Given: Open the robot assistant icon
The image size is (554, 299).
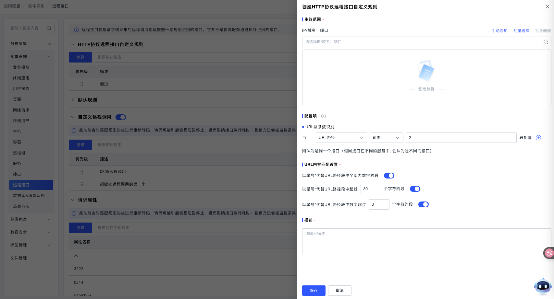Looking at the screenshot, I should 542,286.
